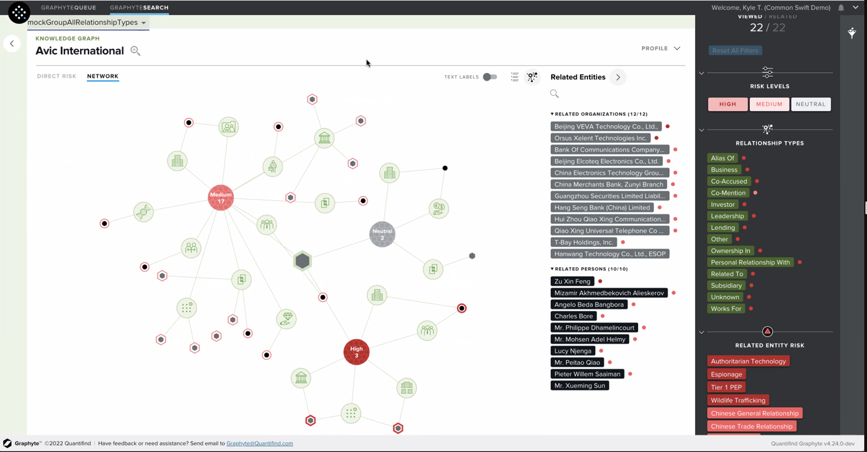The height and width of the screenshot is (452, 867).
Task: Select person Zu Xin Feng
Action: [x=572, y=281]
